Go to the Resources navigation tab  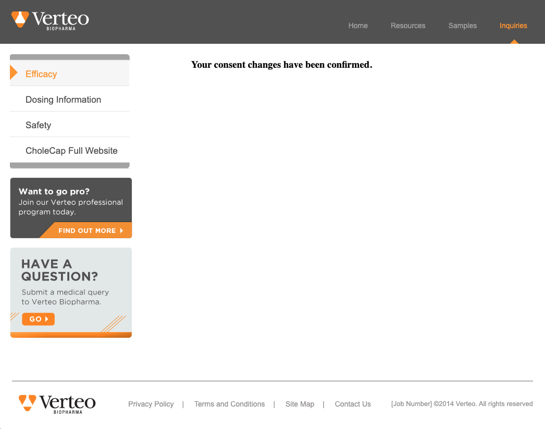408,26
